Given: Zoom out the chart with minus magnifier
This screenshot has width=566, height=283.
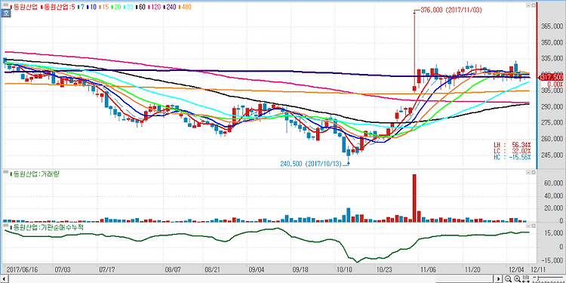Looking at the screenshot, I should (x=508, y=278).
